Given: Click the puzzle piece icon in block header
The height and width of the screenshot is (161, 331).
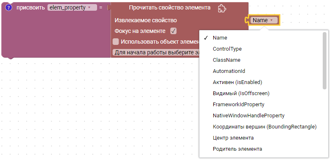Looking at the screenshot, I should [x=222, y=8].
